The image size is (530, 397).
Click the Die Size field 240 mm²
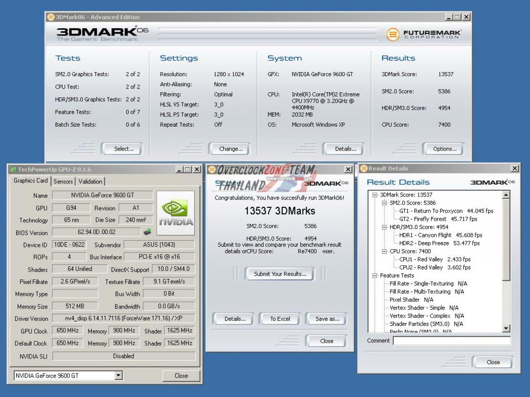point(135,220)
